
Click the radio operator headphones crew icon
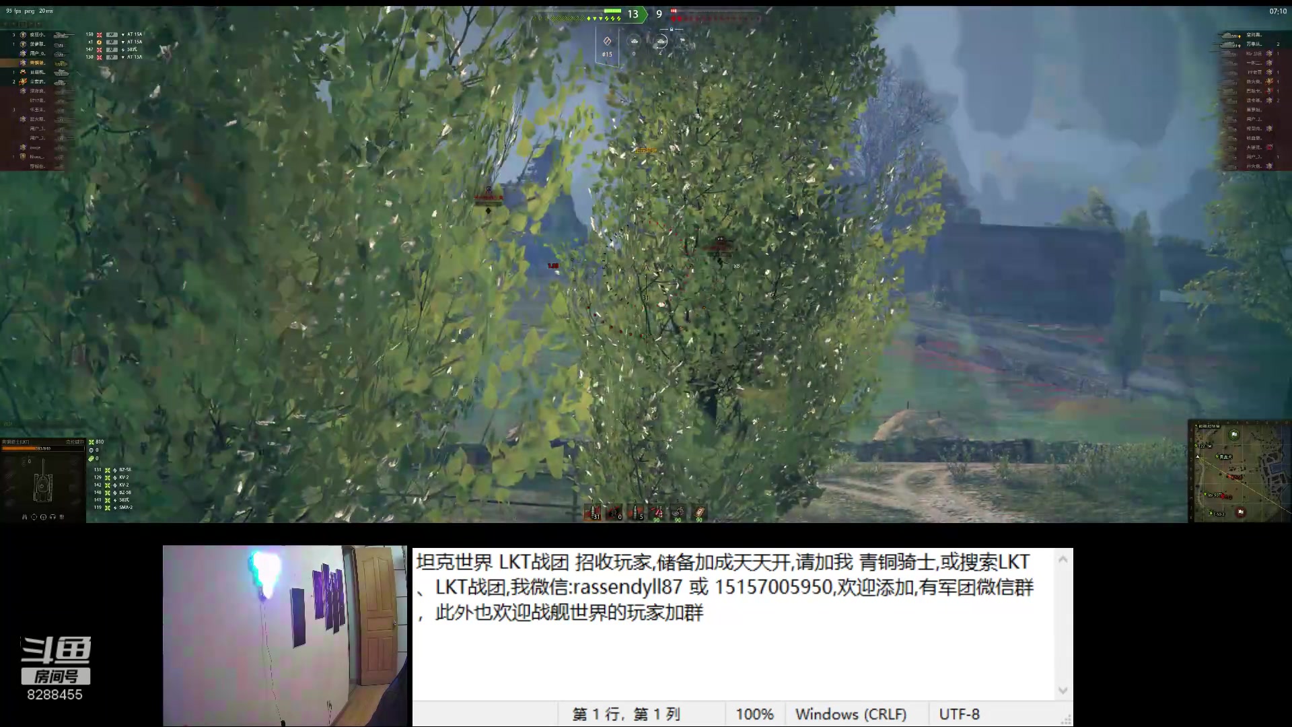(52, 517)
